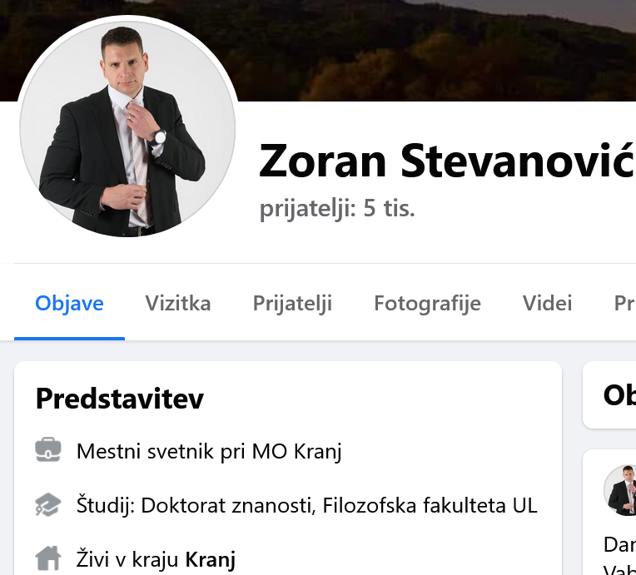Screen dimensions: 636x575
Task: Open Zoran Stevanović's large profile picture
Action: [127, 128]
